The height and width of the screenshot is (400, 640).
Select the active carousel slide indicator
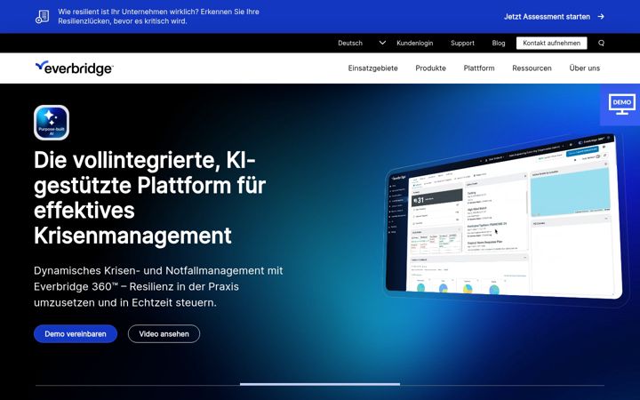(320, 385)
